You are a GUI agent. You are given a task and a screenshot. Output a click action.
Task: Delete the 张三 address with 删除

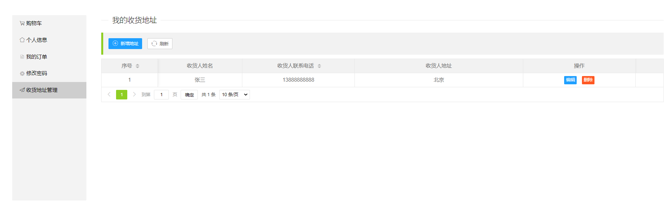tap(588, 80)
